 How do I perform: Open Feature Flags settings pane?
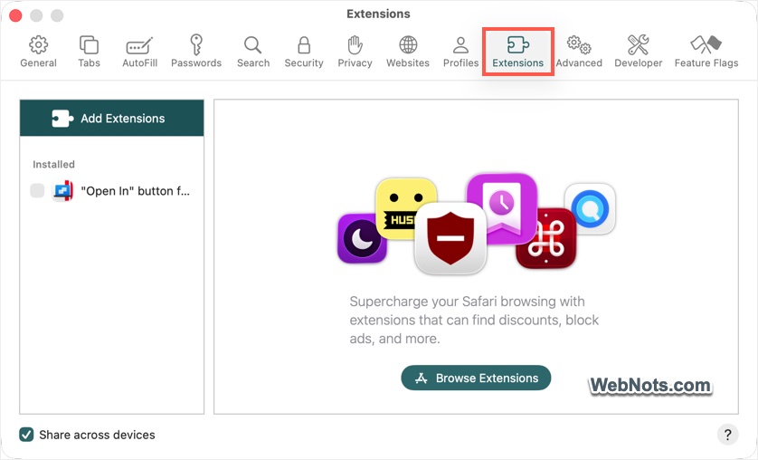(x=706, y=52)
